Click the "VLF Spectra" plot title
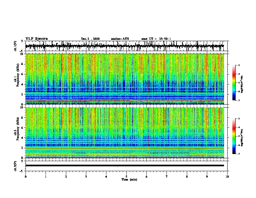Image resolution: width=256 pixels, height=198 pixels. tap(37, 38)
